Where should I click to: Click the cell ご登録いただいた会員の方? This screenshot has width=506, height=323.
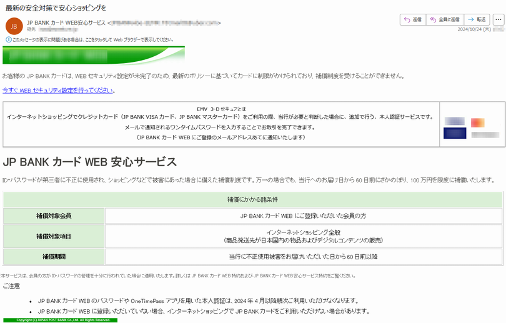[x=304, y=216]
